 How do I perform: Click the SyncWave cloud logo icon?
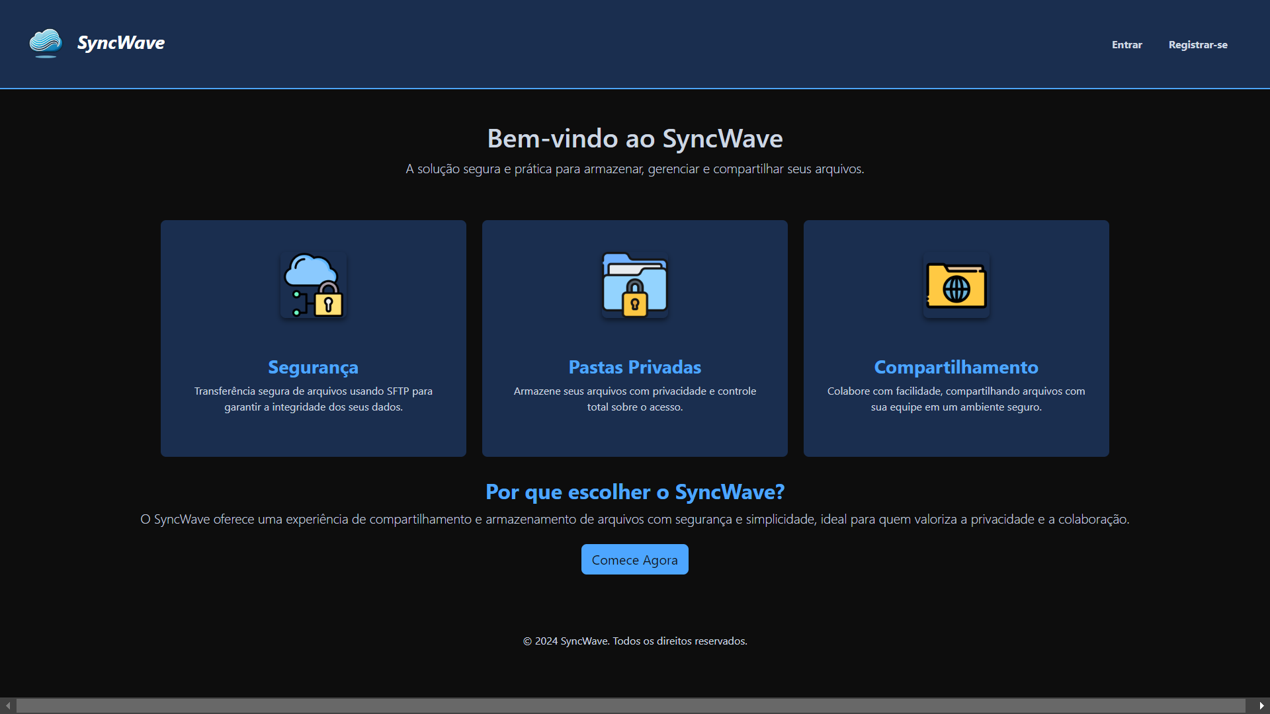pos(46,43)
